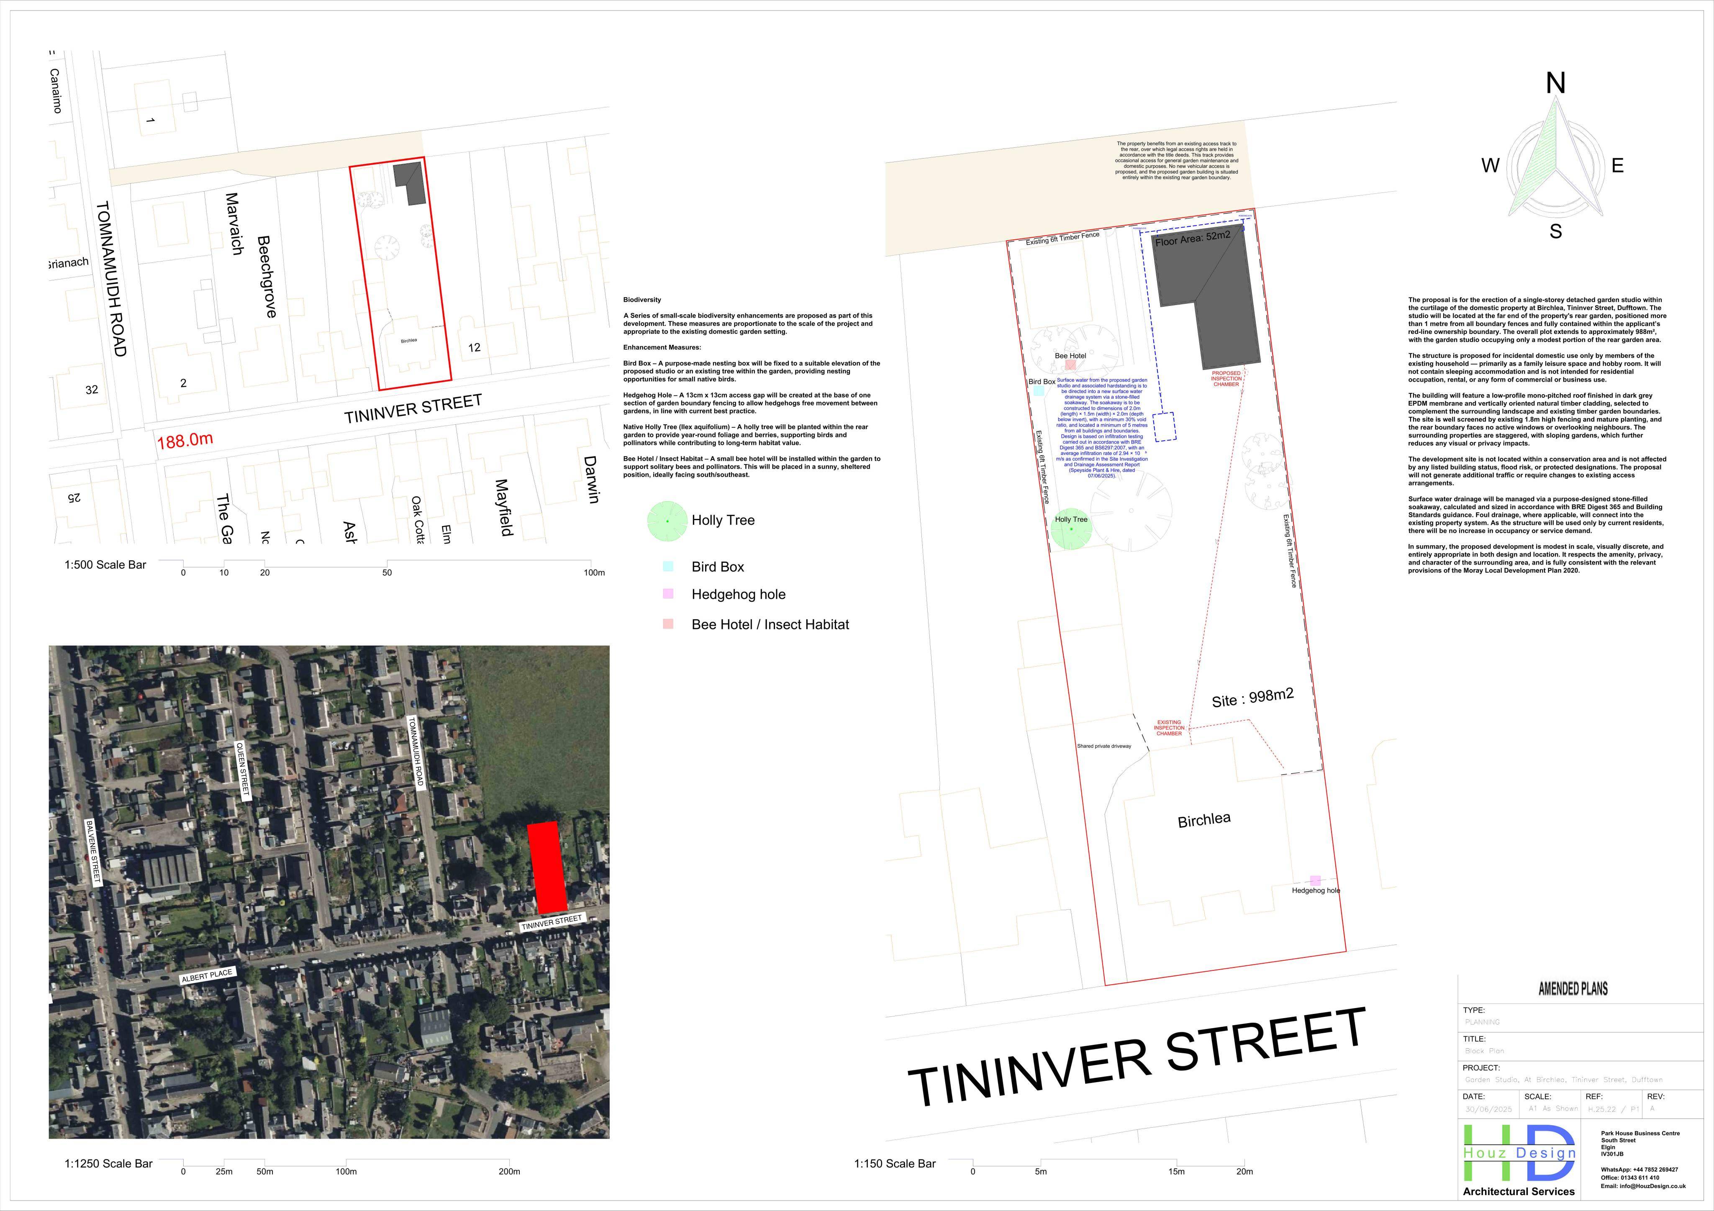Click the blue dashed soakaway square

tap(1165, 427)
